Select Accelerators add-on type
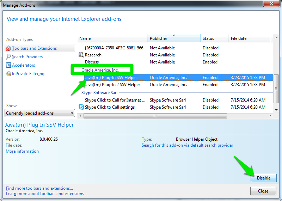Screen dimensions: 282x201 pyautogui.click(x=23, y=65)
